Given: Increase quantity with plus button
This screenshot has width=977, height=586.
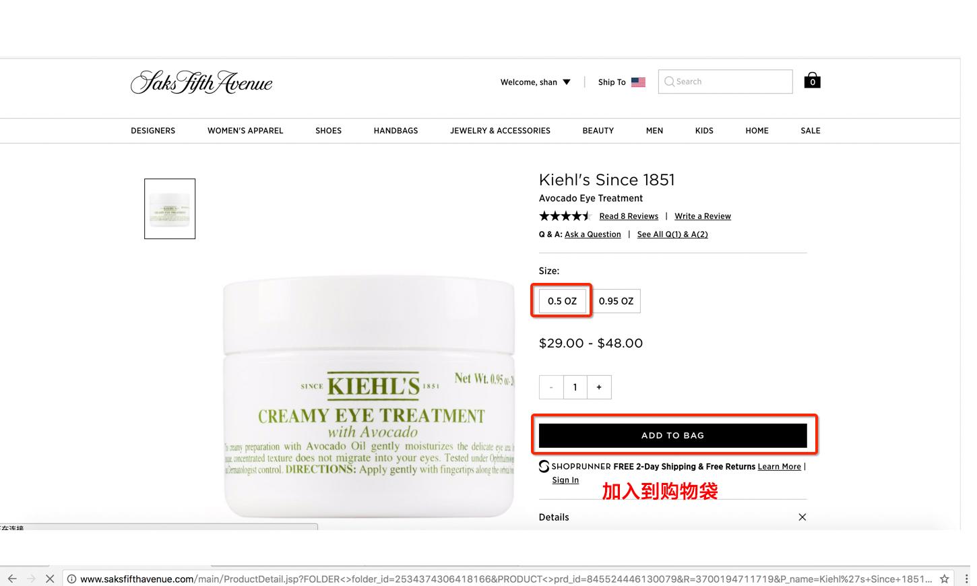Looking at the screenshot, I should pyautogui.click(x=599, y=387).
